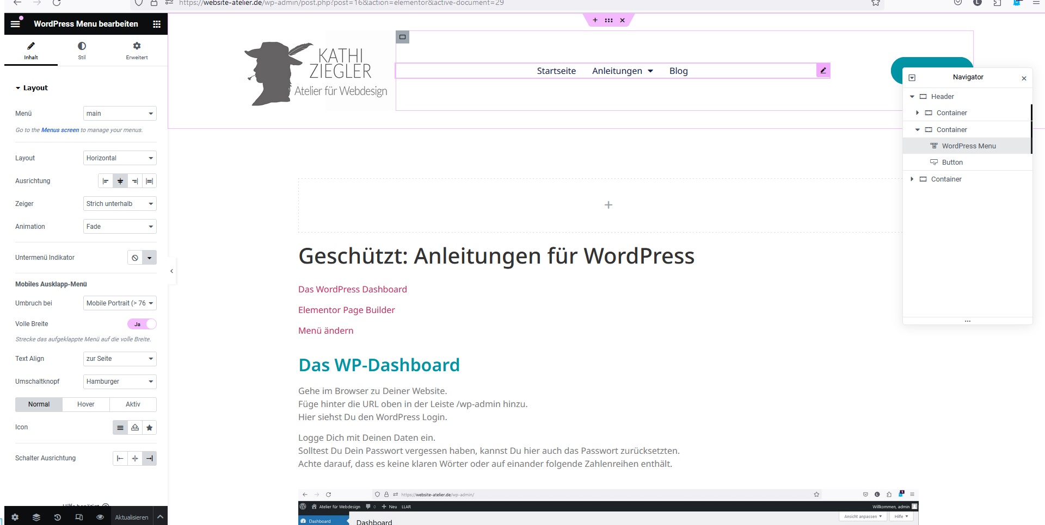Click plus to add new element area
This screenshot has height=525, width=1045.
point(608,205)
